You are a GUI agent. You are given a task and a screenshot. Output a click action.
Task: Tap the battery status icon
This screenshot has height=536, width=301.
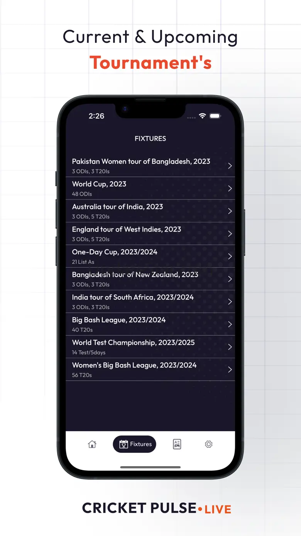(215, 116)
